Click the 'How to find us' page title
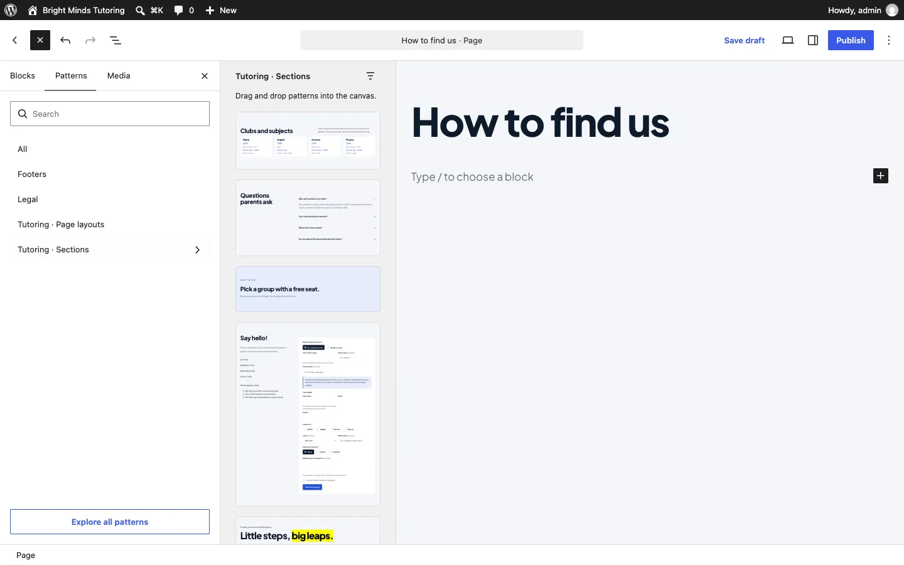The image size is (904, 565). click(x=541, y=122)
